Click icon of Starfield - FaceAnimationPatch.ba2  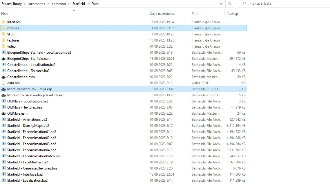pos(3,156)
